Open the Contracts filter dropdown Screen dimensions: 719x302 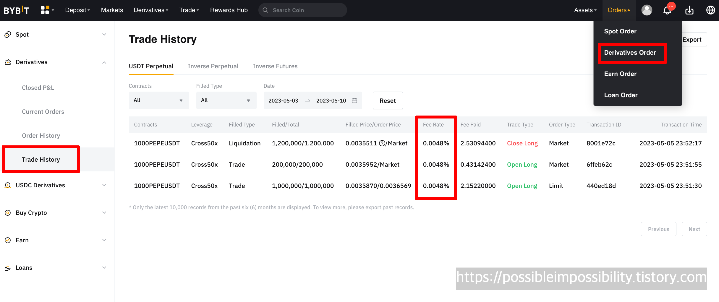159,100
